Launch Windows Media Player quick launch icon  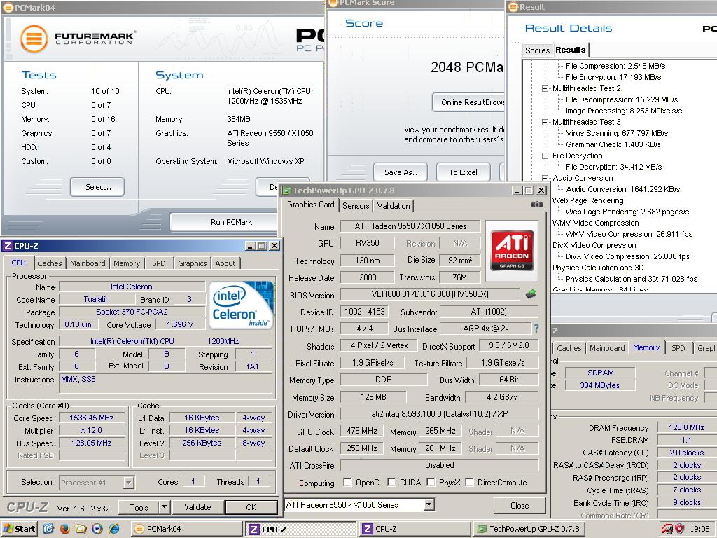click(x=97, y=529)
